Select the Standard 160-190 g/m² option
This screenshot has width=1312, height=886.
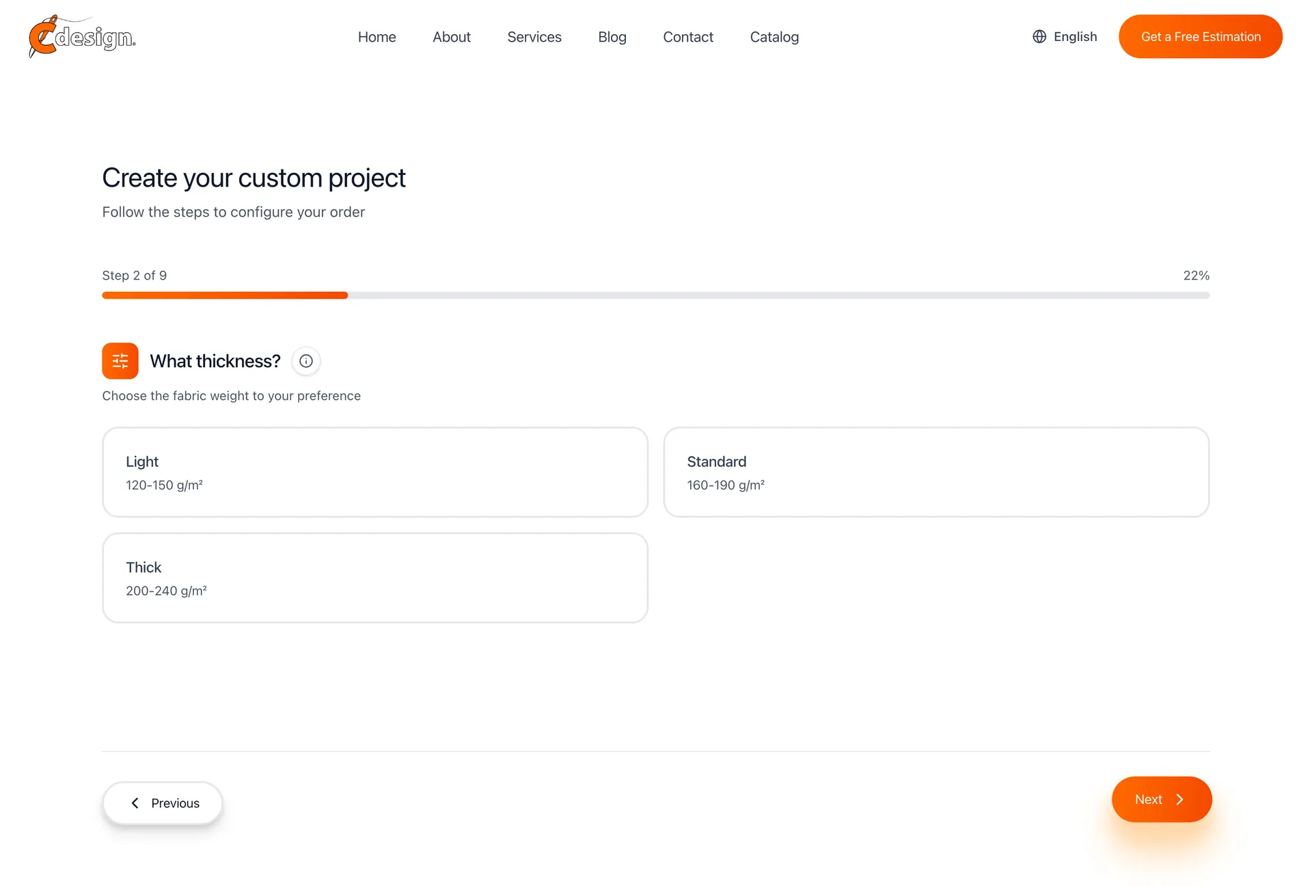(937, 472)
